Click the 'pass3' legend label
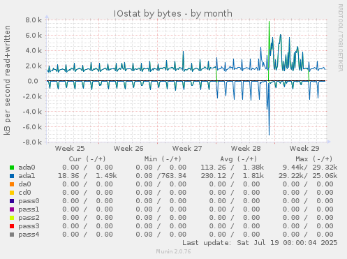This screenshot has height=259, width=347. [29, 226]
